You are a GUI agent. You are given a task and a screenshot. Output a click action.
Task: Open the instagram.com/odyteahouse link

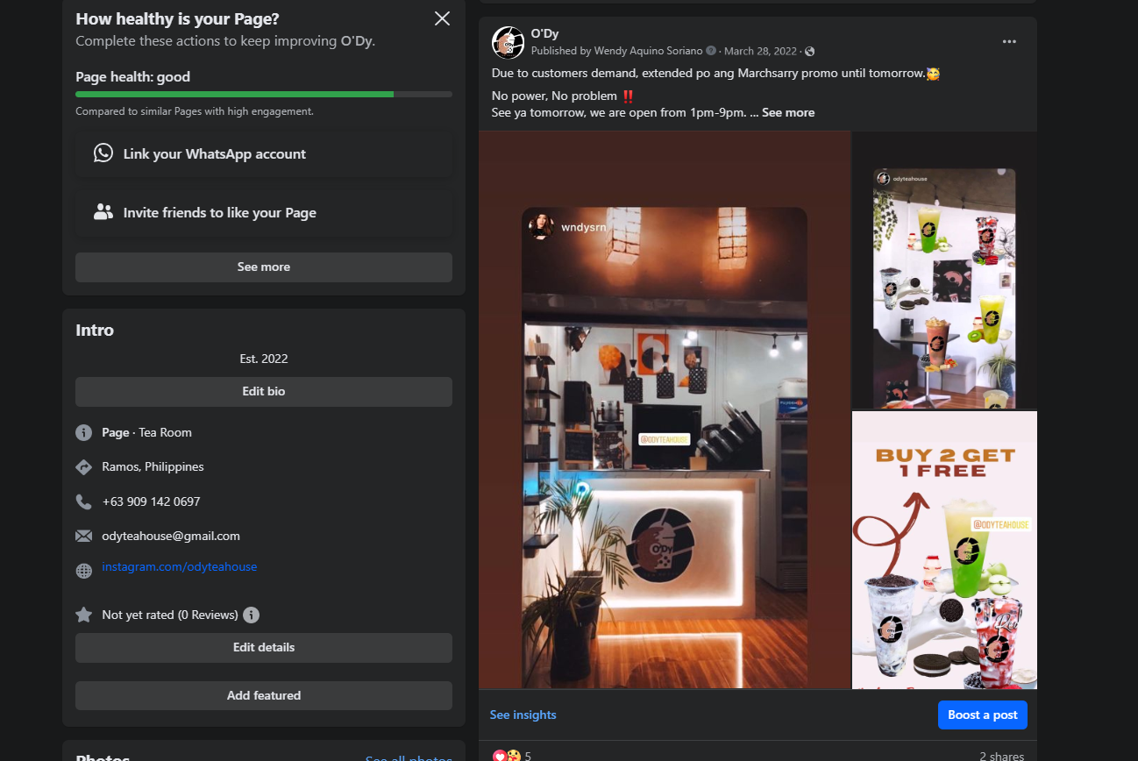point(180,566)
